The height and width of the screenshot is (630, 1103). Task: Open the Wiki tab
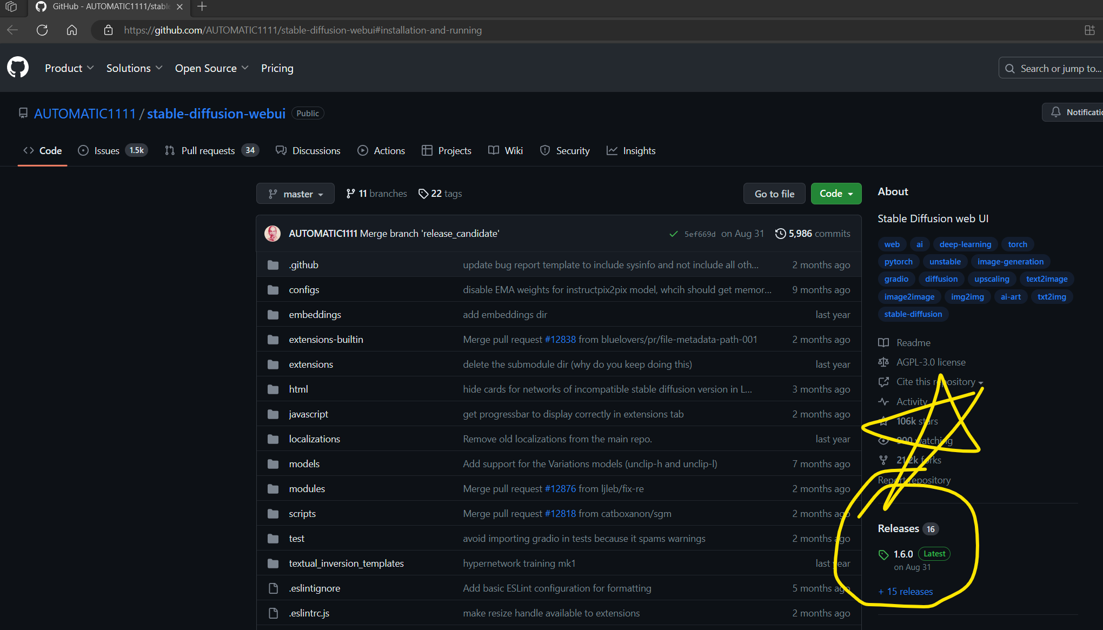tap(513, 151)
